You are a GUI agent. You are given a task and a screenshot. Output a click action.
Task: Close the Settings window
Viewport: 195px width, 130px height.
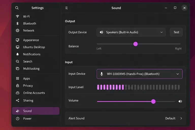click(x=184, y=8)
